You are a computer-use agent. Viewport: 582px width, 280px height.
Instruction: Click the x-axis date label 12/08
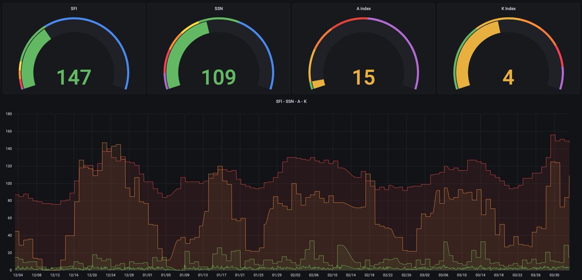[x=36, y=275]
